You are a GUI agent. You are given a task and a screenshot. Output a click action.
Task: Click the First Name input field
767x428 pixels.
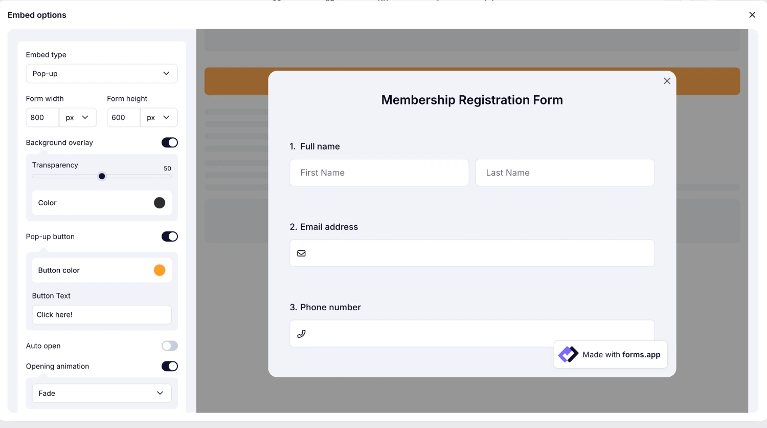click(x=379, y=173)
